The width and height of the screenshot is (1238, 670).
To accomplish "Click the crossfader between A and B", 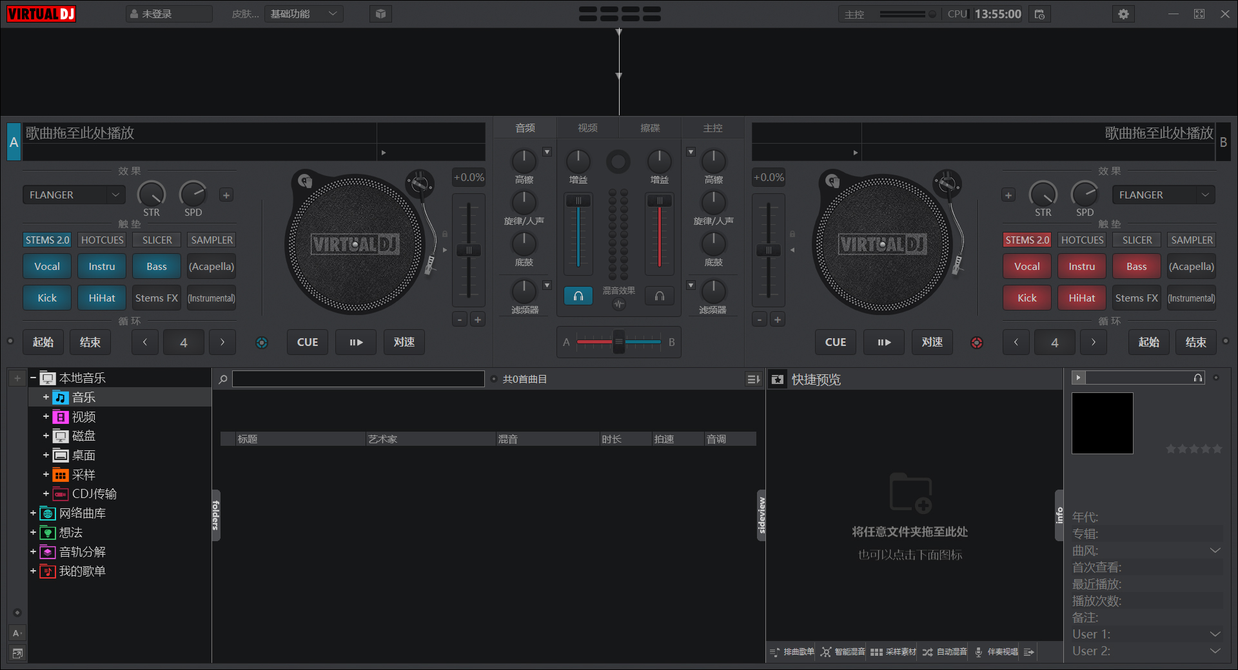I will point(618,342).
